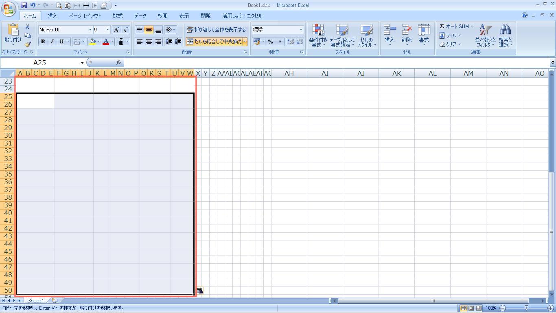Image resolution: width=556 pixels, height=313 pixels.
Task: Open 条件付き書式 conditional formatting
Action: coord(318,35)
